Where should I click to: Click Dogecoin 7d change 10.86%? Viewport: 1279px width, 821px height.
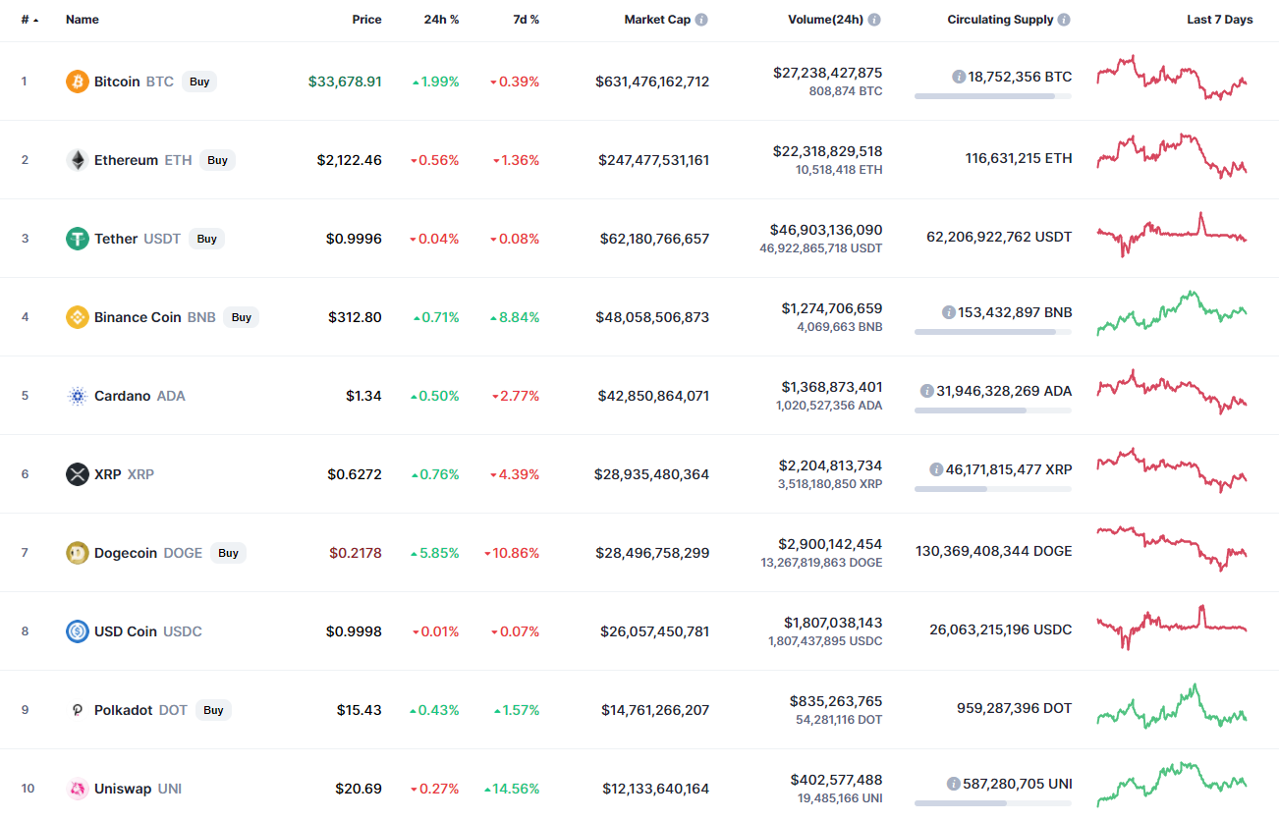click(512, 553)
